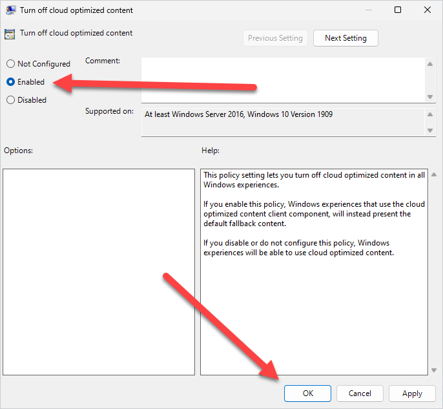443x409 pixels.
Task: Click the Help description text pane
Action: (x=314, y=271)
